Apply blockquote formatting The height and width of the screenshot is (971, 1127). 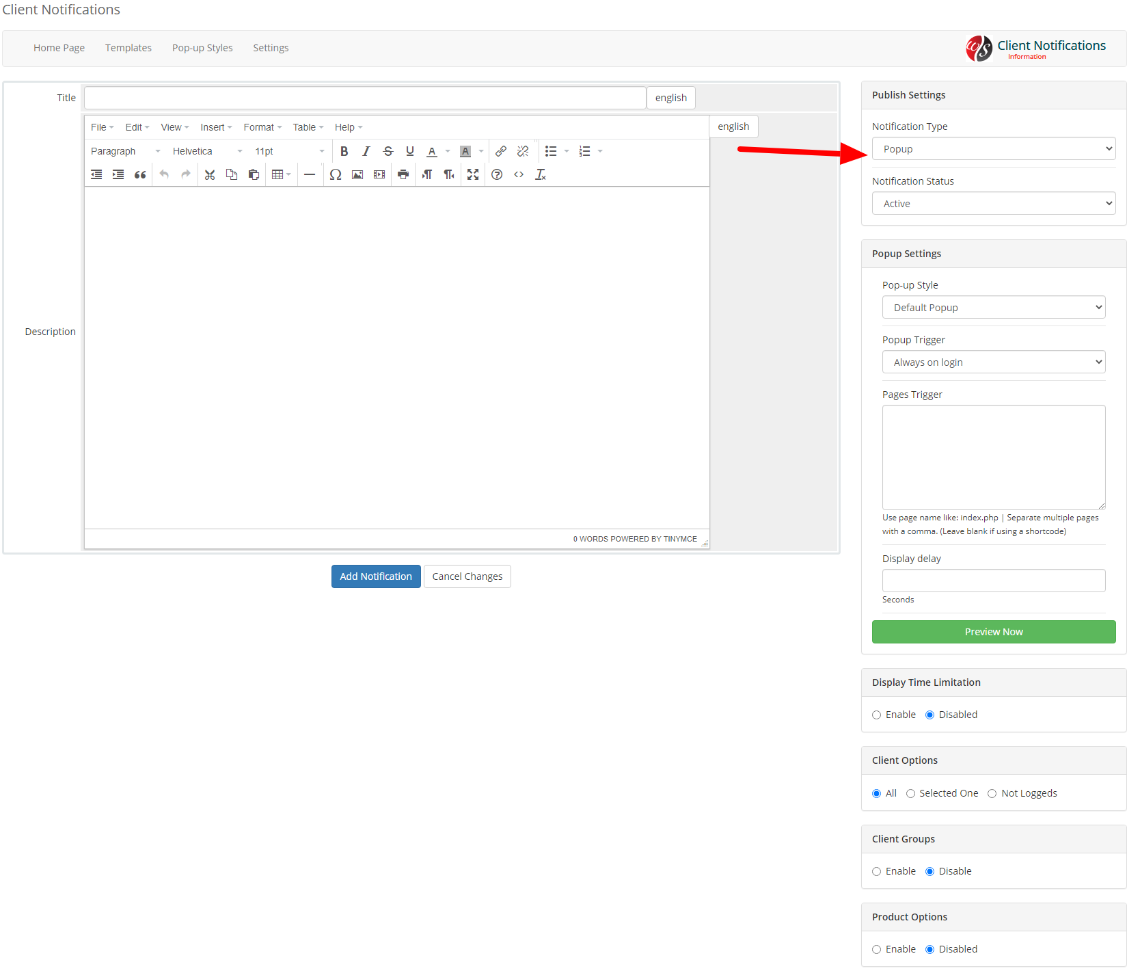140,174
